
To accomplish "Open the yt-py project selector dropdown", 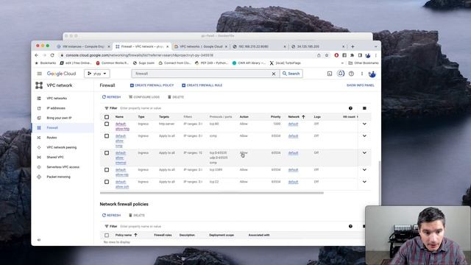I will [x=97, y=74].
